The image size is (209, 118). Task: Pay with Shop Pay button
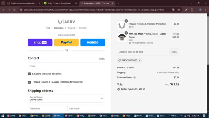point(40,42)
